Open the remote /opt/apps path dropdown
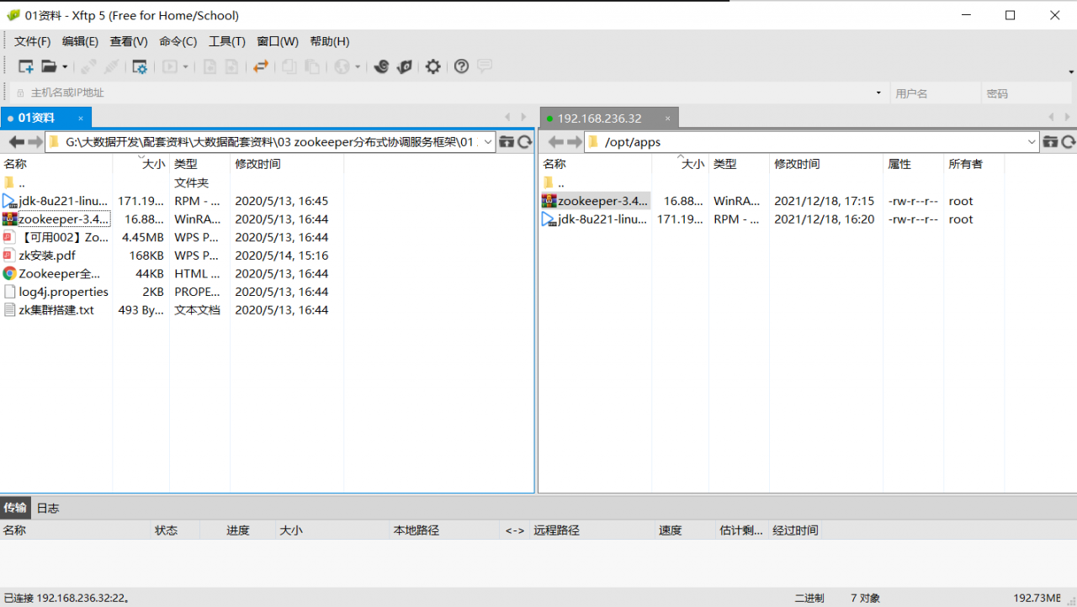Image resolution: width=1077 pixels, height=607 pixels. click(x=1032, y=142)
